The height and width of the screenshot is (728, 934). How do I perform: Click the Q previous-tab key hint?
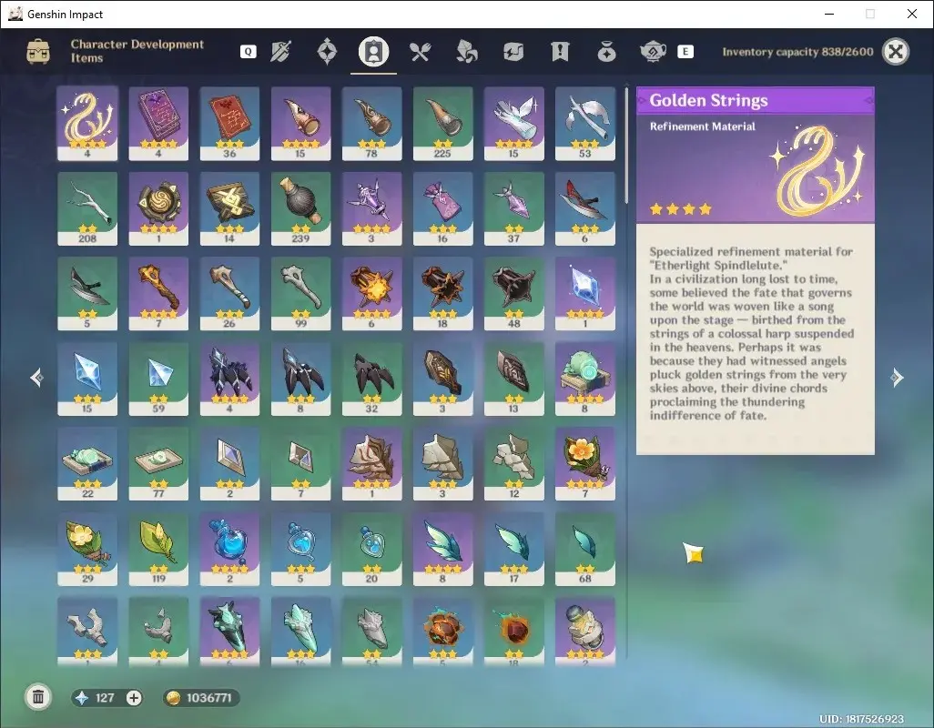(248, 52)
